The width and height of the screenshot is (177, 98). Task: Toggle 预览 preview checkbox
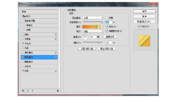click(139, 27)
